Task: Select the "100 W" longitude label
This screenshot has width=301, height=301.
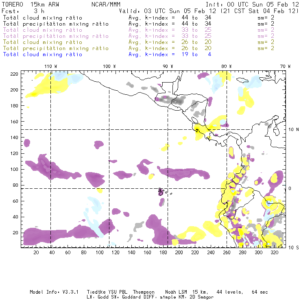Action: pyautogui.click(x=109, y=66)
